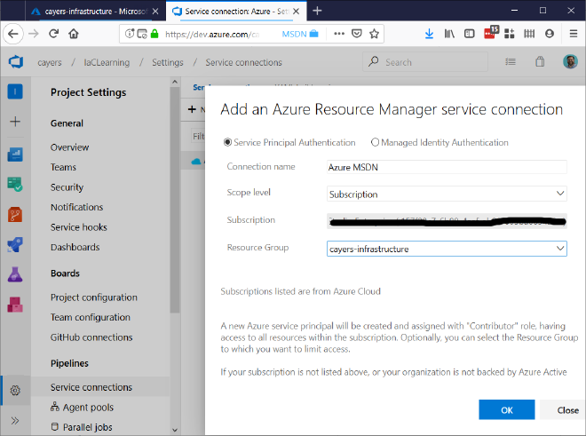Viewport: 586px width, 436px height.
Task: Click the Azure DevOps logo
Action: click(15, 62)
